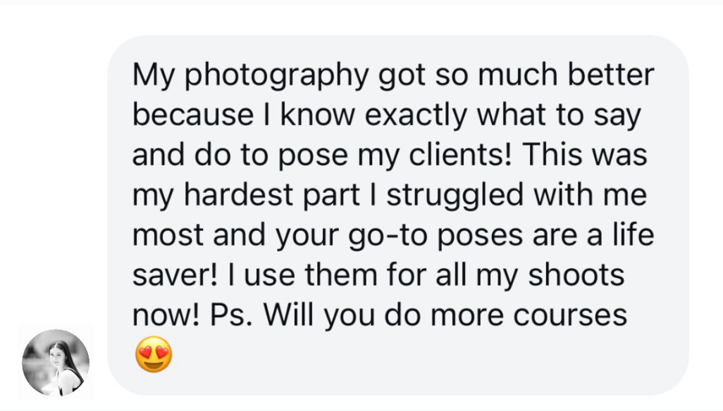723x411 pixels.
Task: Click the word "hardest" in the message
Action: click(238, 195)
